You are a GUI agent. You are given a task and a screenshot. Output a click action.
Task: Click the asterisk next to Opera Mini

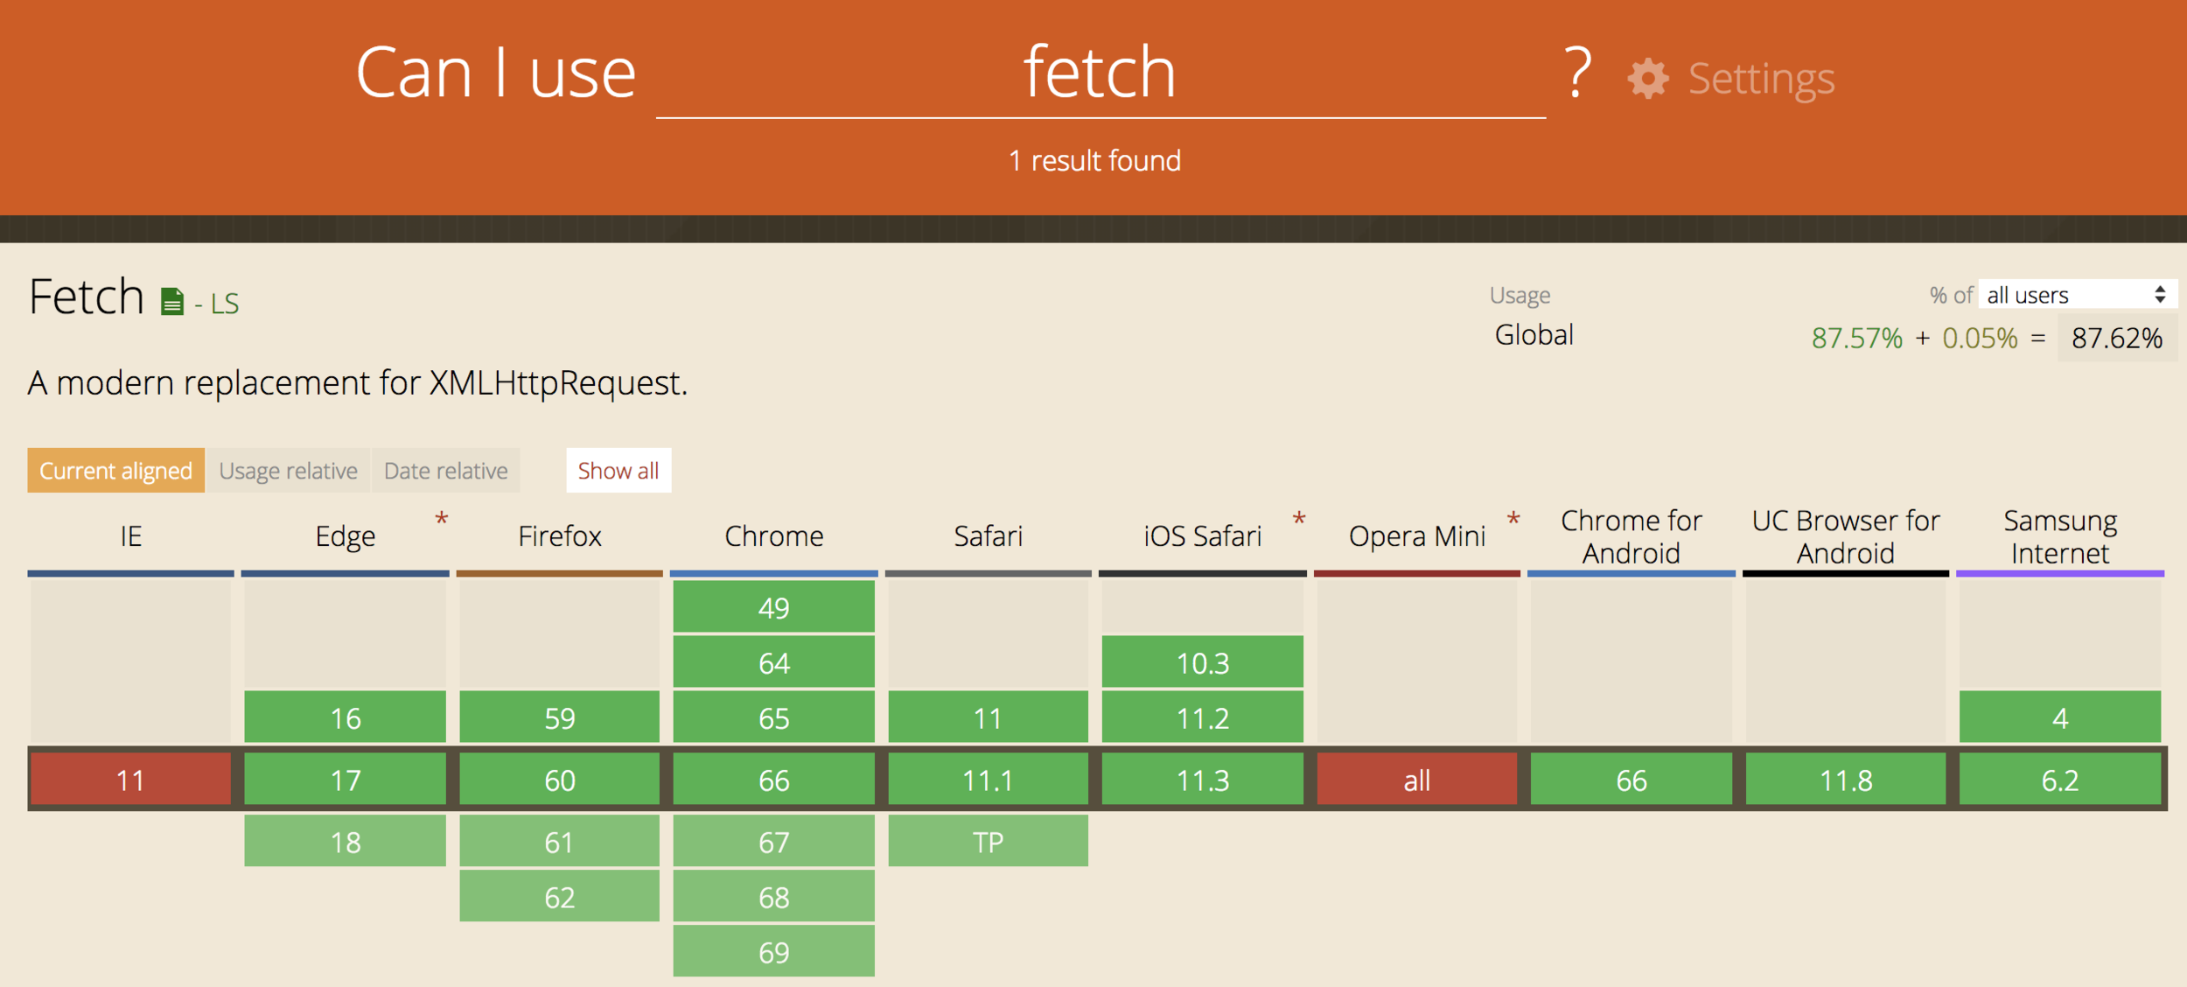coord(1513,521)
